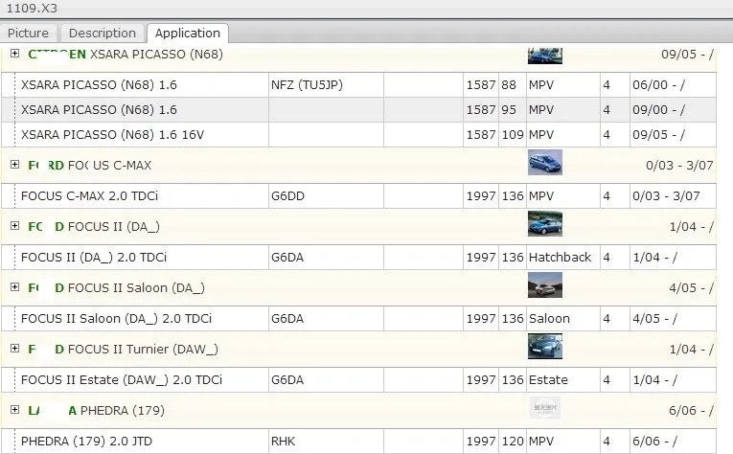Image resolution: width=733 pixels, height=454 pixels.
Task: Open the Focus C-MAX car thumbnail
Action: [545, 163]
